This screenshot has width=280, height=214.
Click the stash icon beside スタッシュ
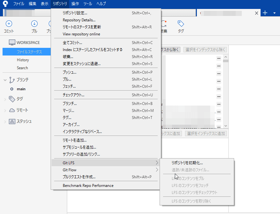[12, 122]
